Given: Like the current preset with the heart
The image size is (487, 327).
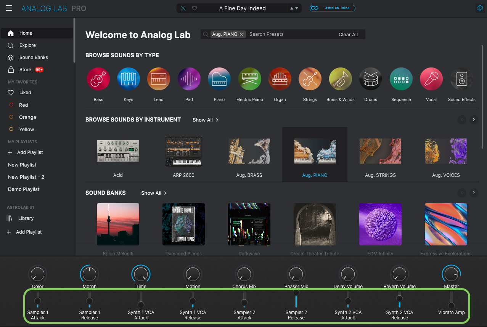Looking at the screenshot, I should (194, 8).
